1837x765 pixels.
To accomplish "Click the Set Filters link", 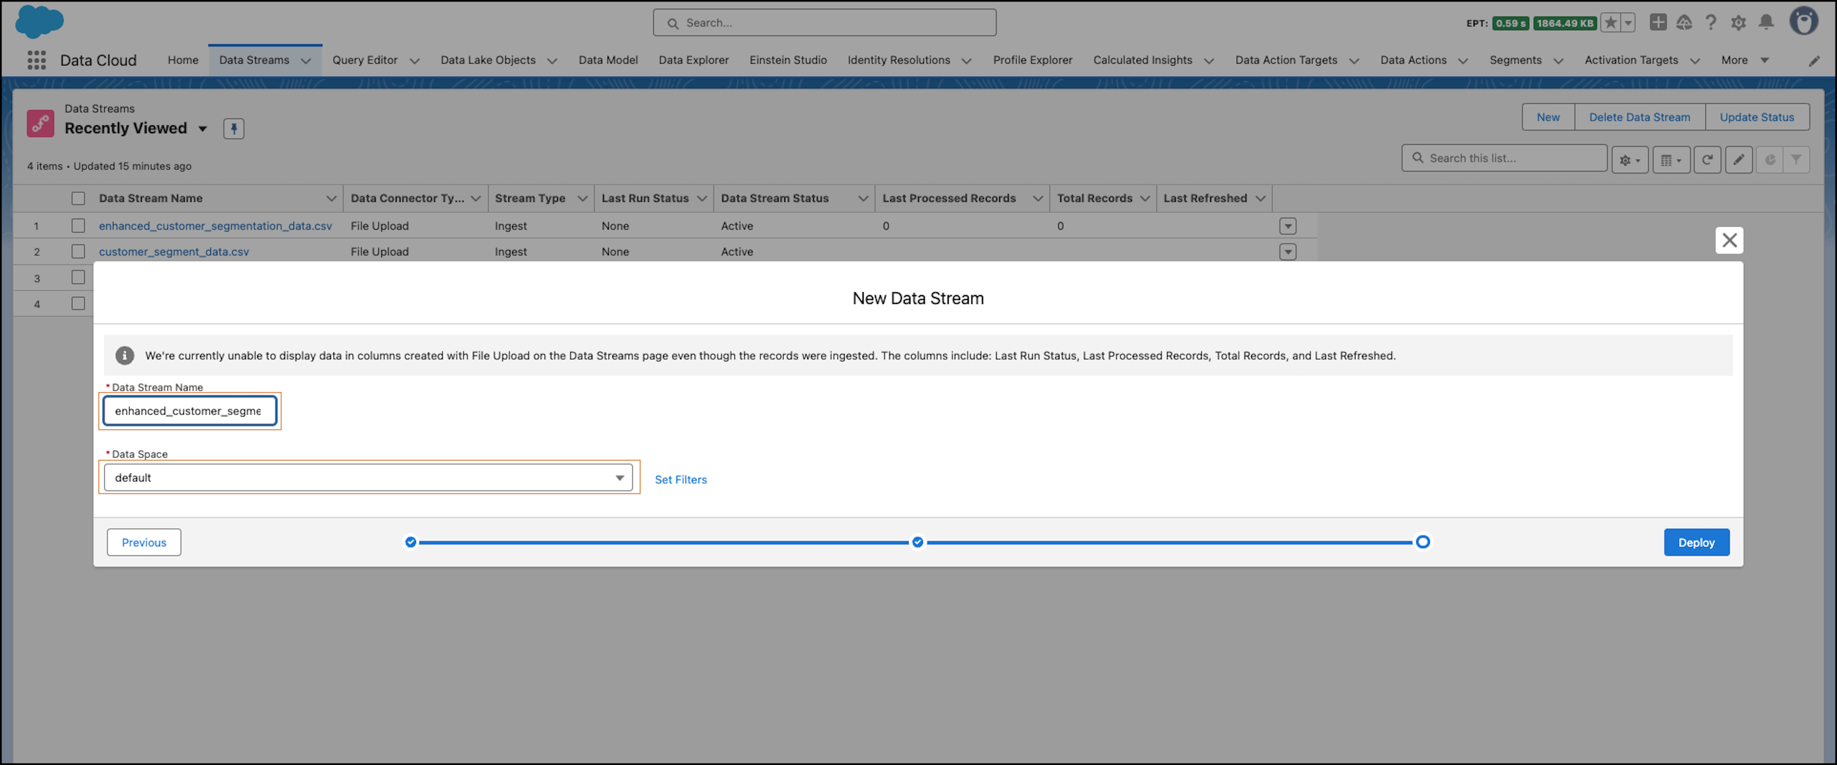I will (680, 480).
